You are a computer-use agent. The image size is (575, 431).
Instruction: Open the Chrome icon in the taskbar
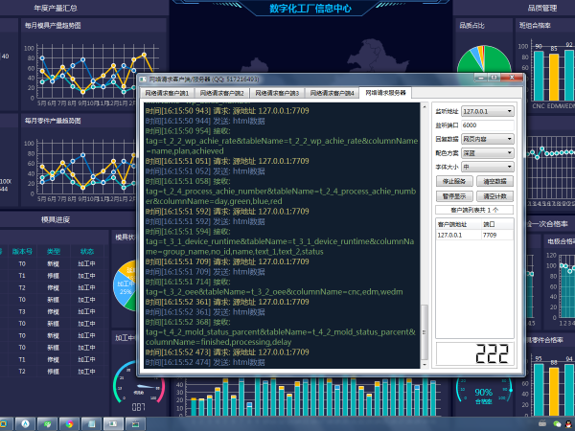pos(68,422)
